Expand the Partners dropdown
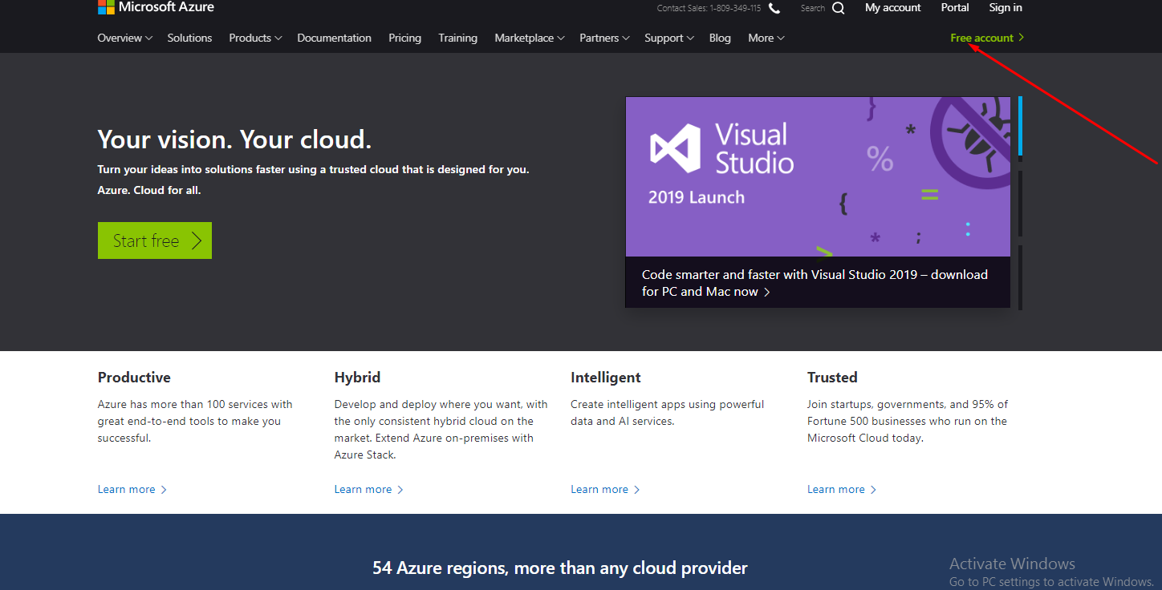The width and height of the screenshot is (1162, 590). (x=604, y=38)
